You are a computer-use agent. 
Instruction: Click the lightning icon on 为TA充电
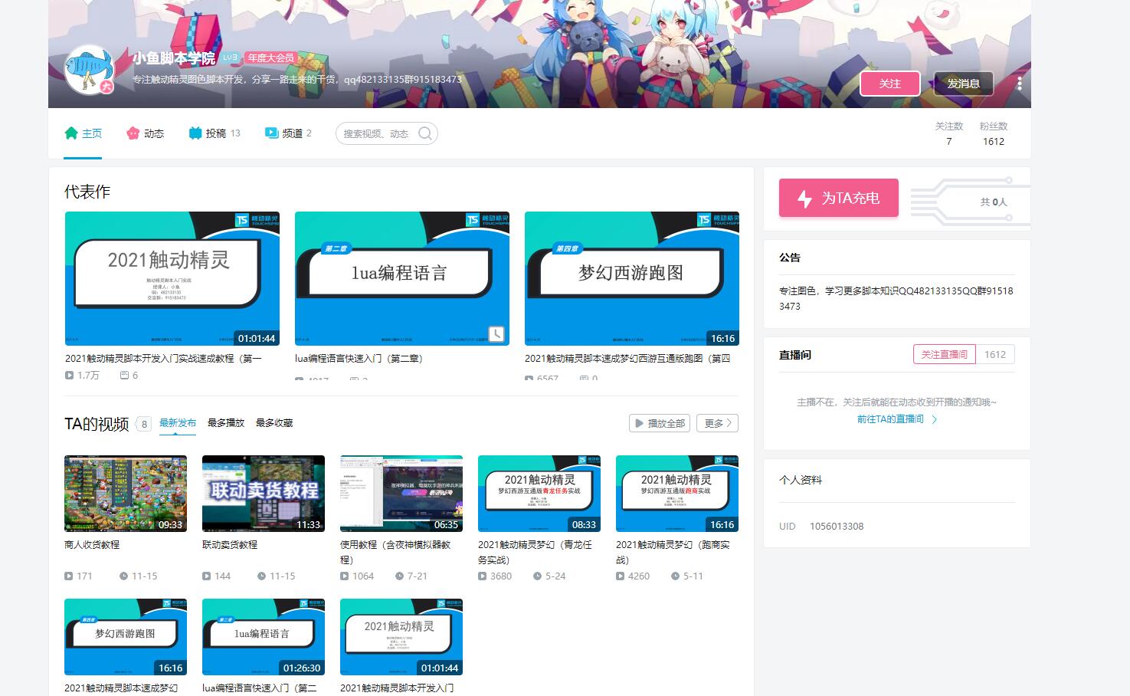point(804,199)
